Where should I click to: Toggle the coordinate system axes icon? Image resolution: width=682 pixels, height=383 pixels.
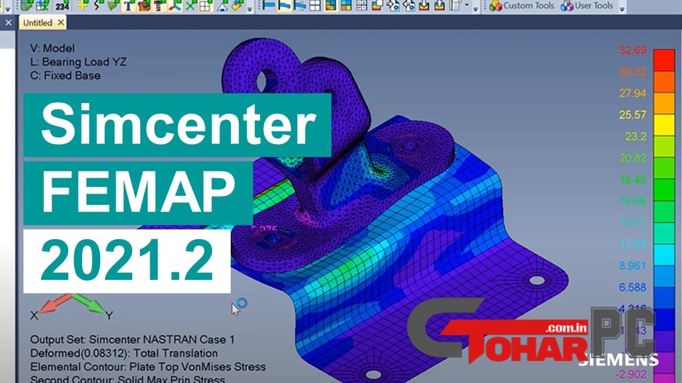click(x=174, y=6)
